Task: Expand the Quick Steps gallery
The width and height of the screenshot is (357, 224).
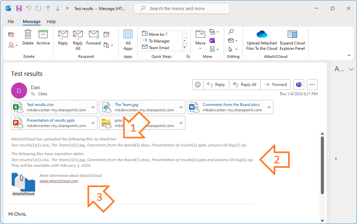Action: click(x=185, y=47)
